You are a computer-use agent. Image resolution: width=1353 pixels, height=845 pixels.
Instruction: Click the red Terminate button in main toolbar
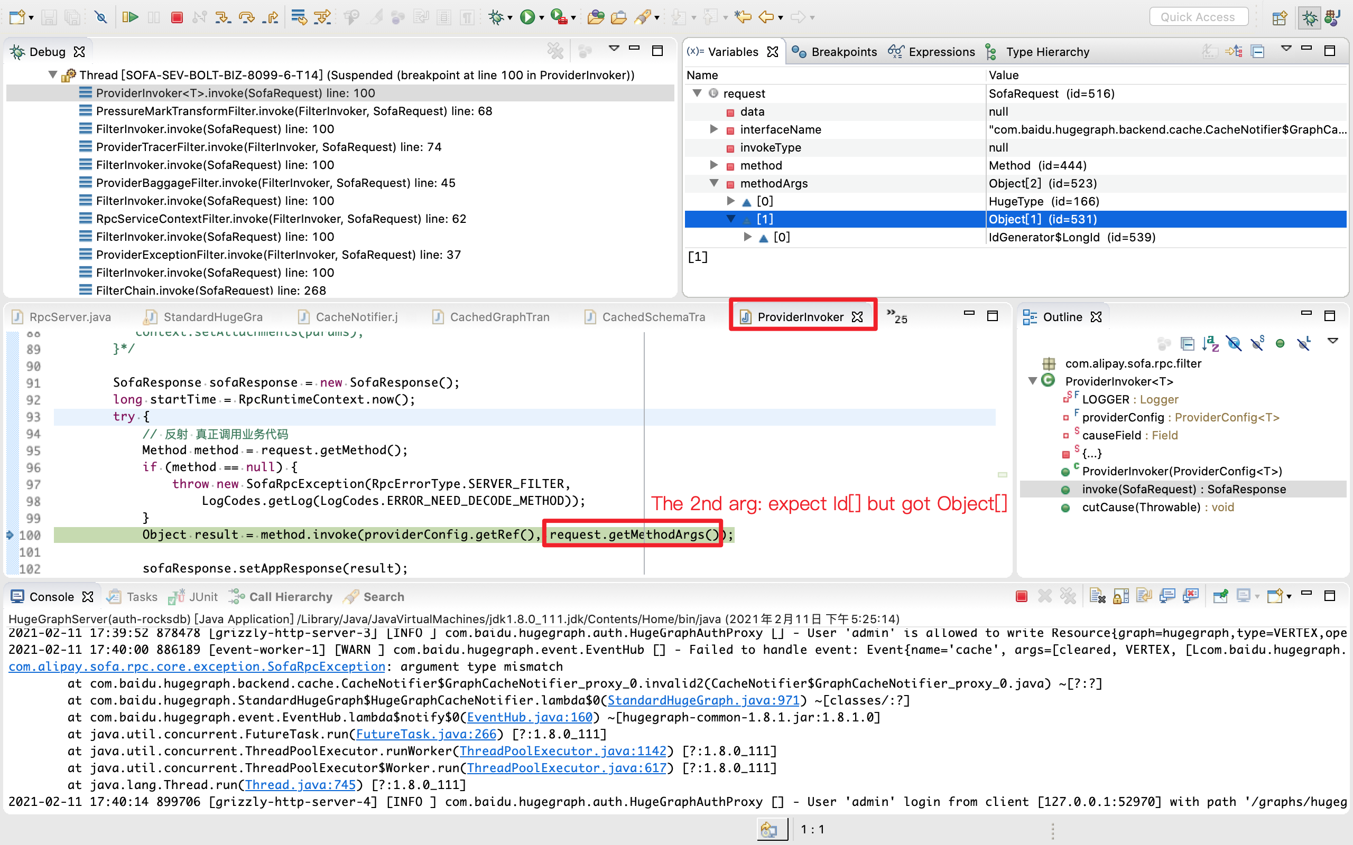click(x=177, y=17)
